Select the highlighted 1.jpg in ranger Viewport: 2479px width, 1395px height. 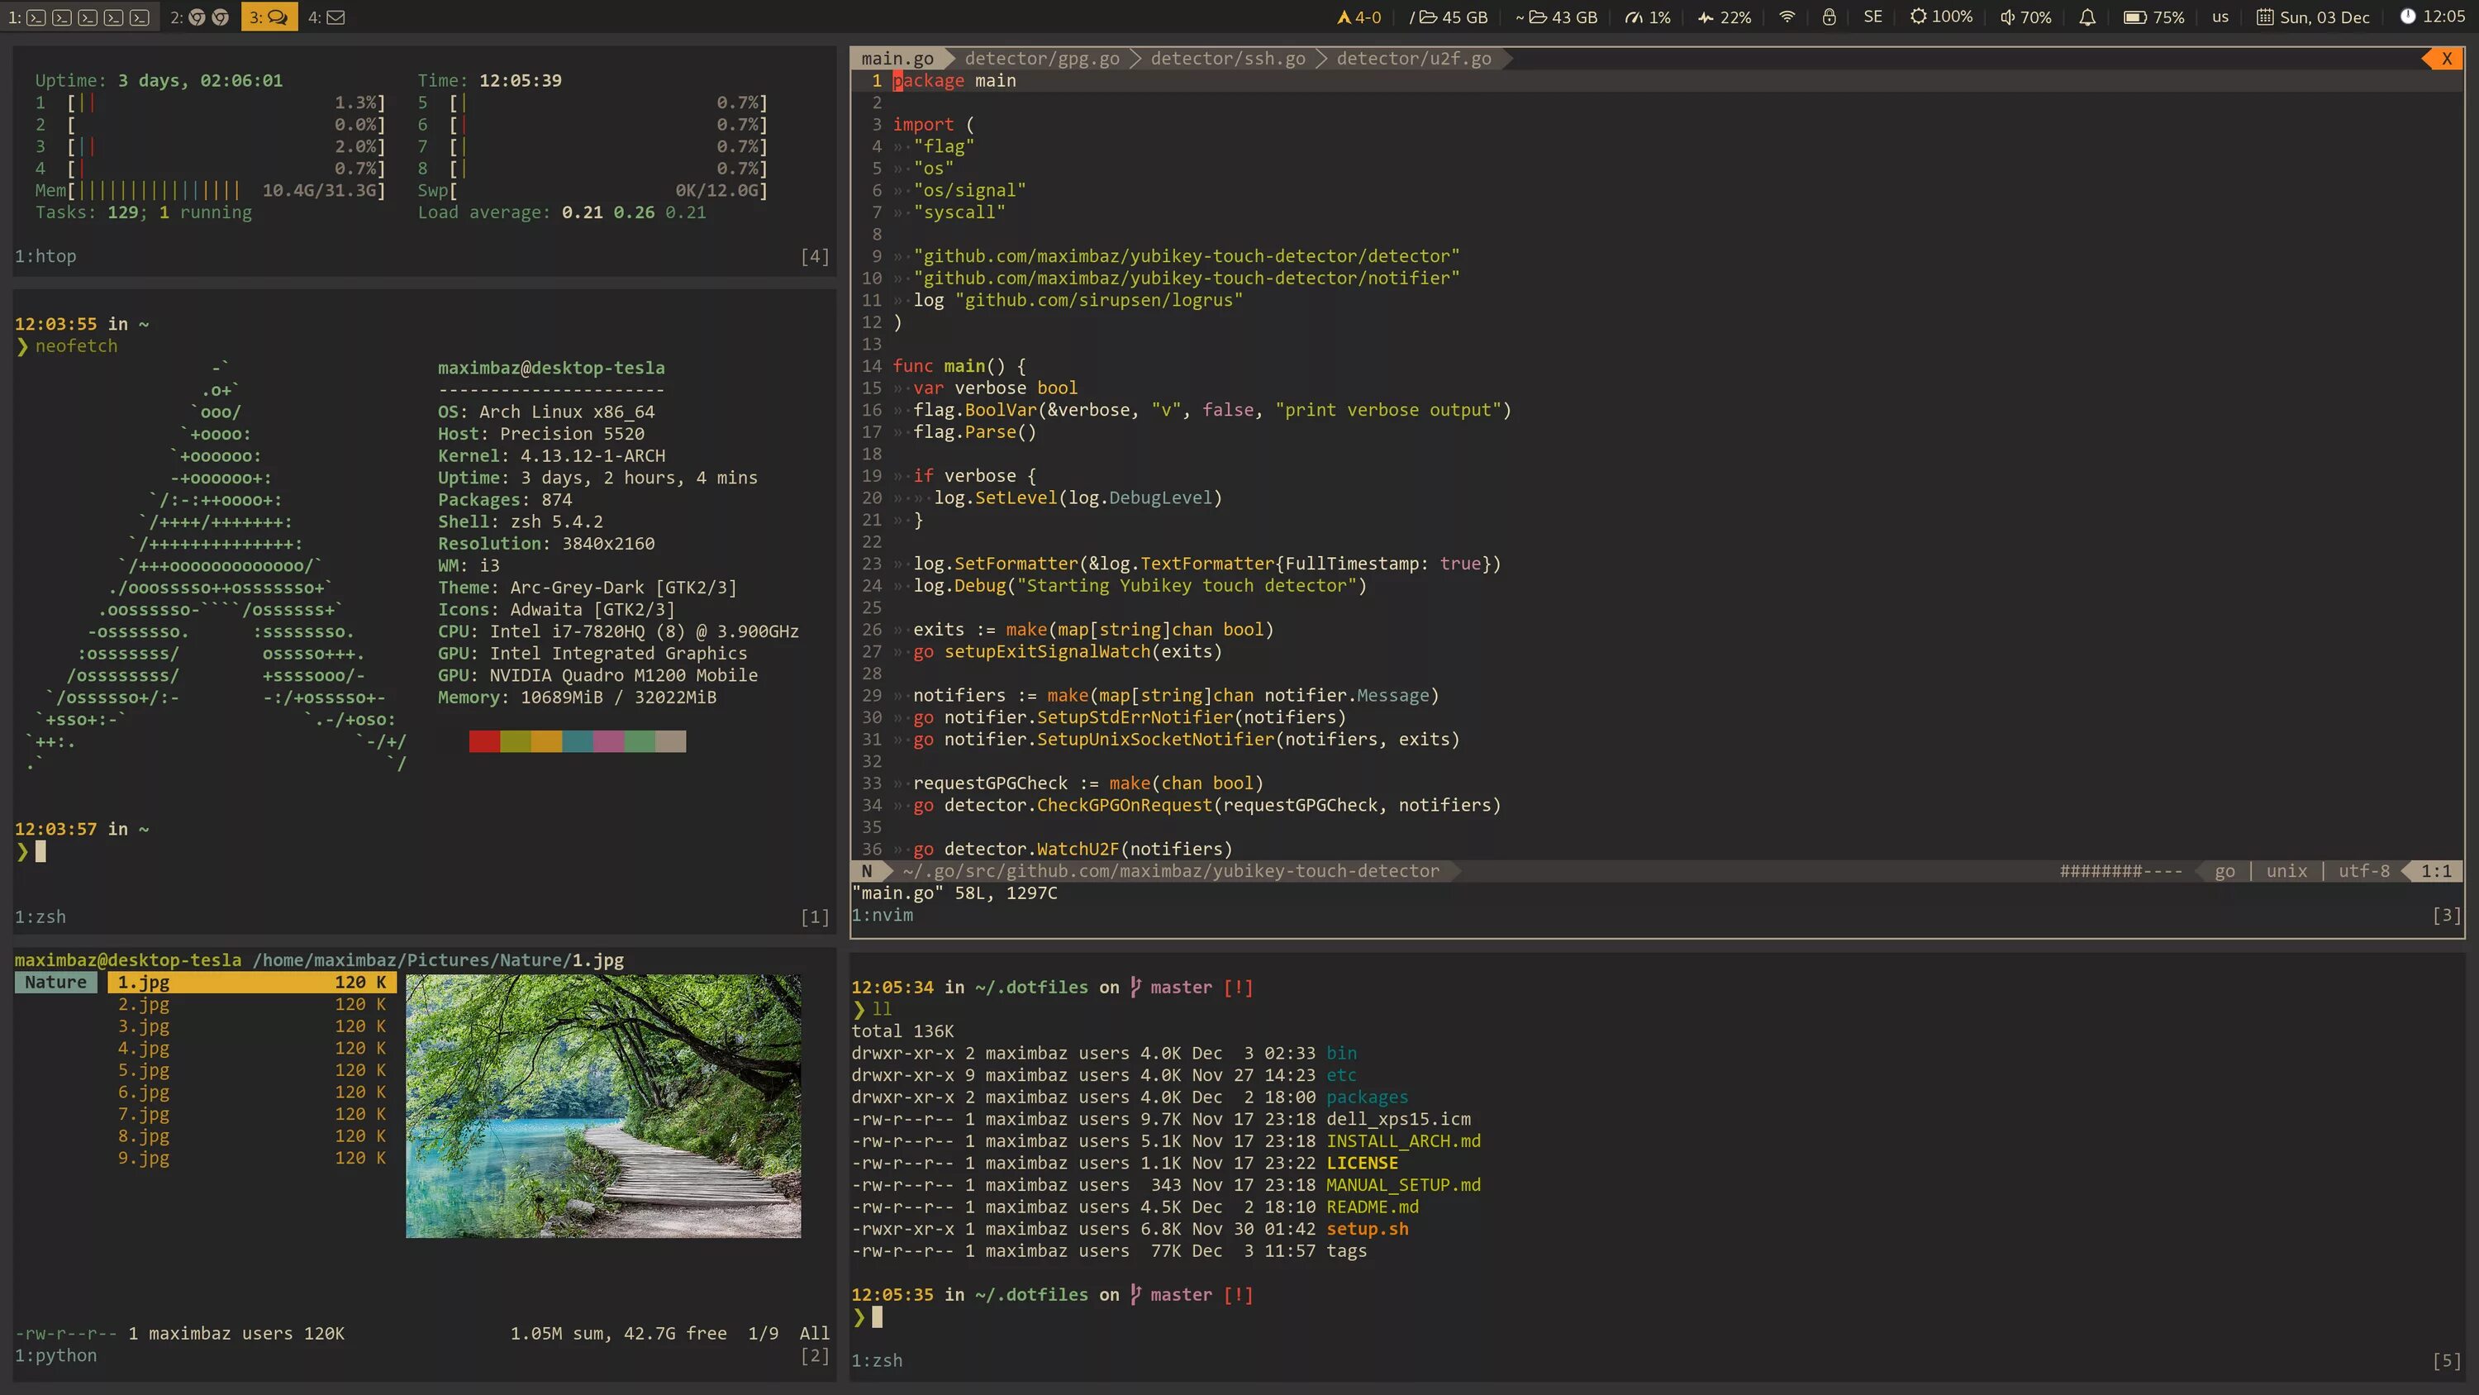click(x=252, y=982)
